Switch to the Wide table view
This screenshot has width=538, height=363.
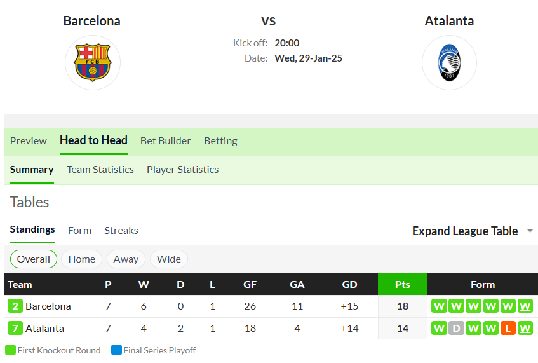click(169, 259)
